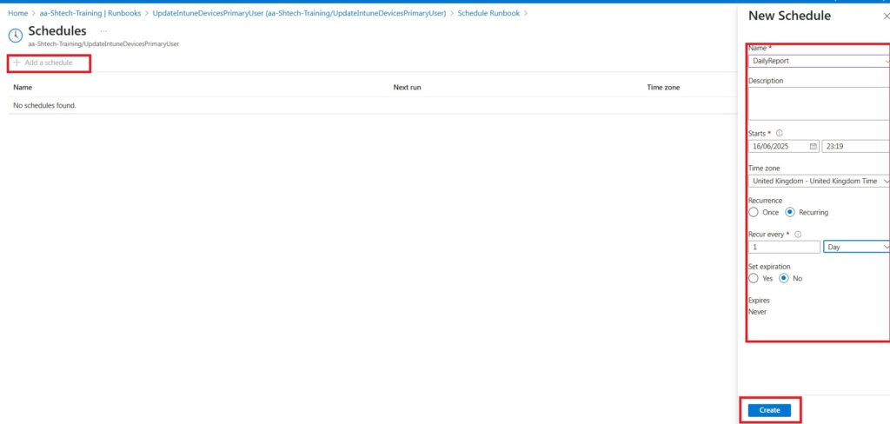
Task: Choose No for Set expiration
Action: coord(784,279)
